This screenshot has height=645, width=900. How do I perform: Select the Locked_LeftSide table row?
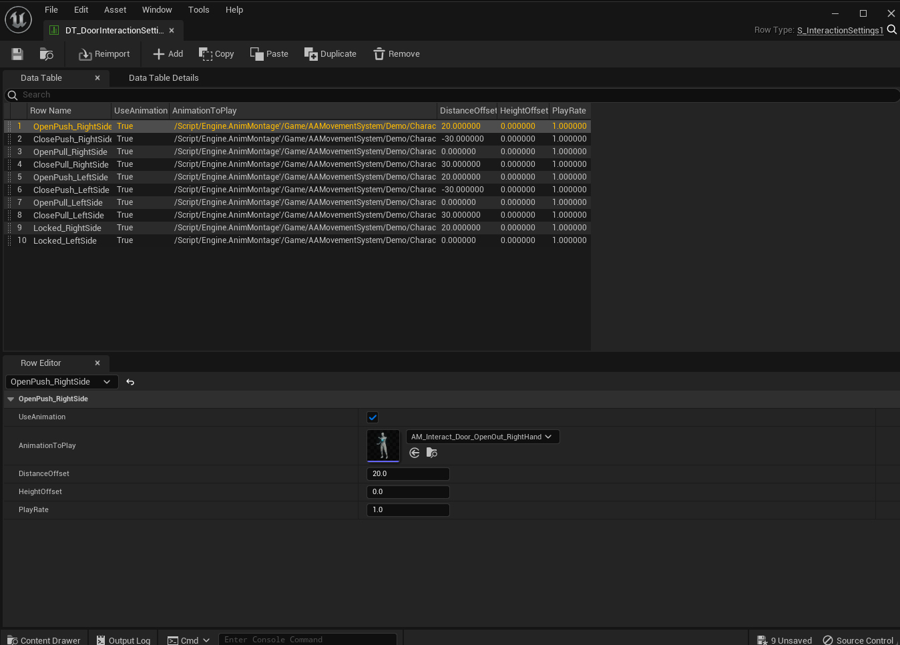coord(65,241)
